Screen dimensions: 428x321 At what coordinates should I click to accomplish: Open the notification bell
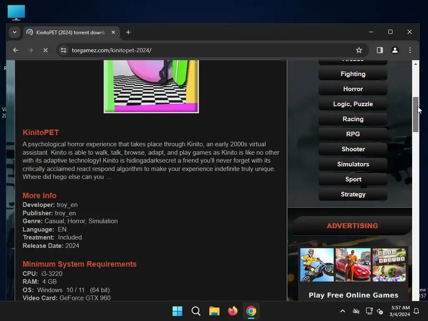(417, 311)
